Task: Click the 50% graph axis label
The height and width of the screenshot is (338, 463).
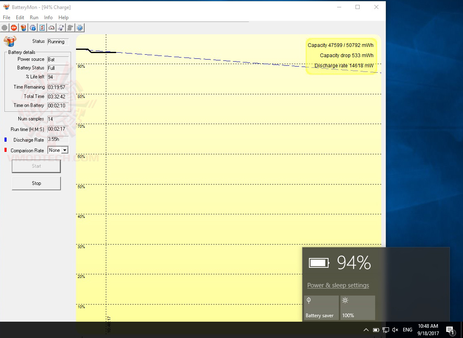Action: [x=81, y=187]
